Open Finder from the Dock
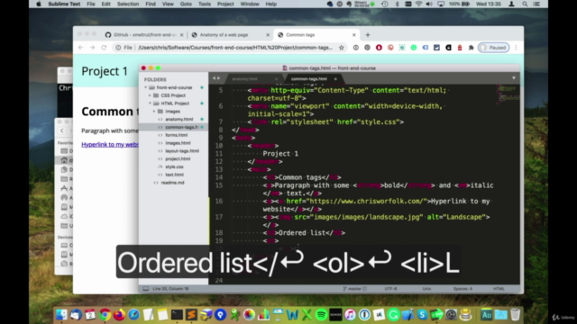The image size is (577, 324). [61, 315]
